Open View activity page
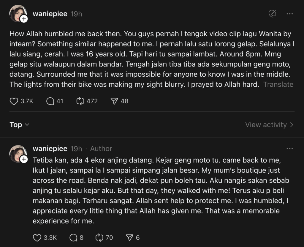This screenshot has width=304, height=247. (x=269, y=125)
